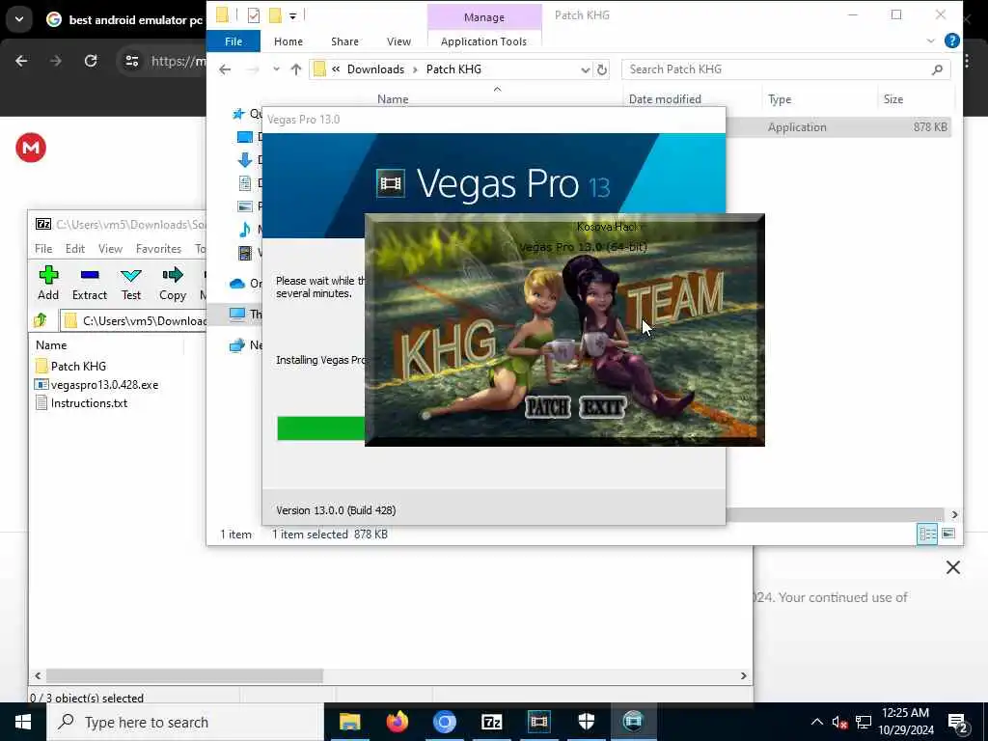The image size is (988, 741).
Task: Click the Explorer refresh button
Action: [x=602, y=69]
